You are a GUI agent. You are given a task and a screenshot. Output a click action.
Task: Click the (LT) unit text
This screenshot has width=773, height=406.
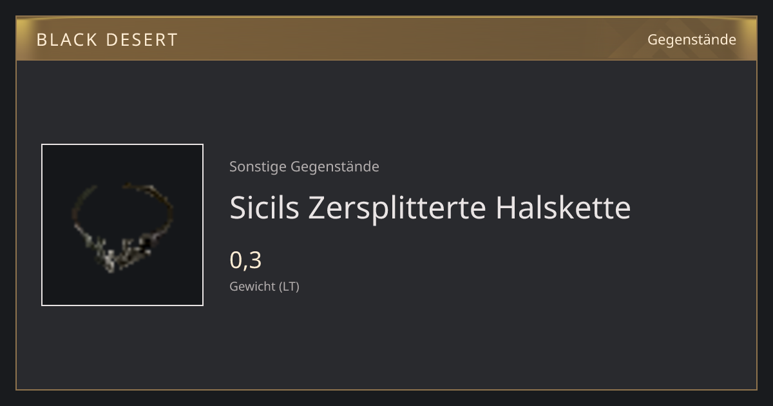click(289, 286)
